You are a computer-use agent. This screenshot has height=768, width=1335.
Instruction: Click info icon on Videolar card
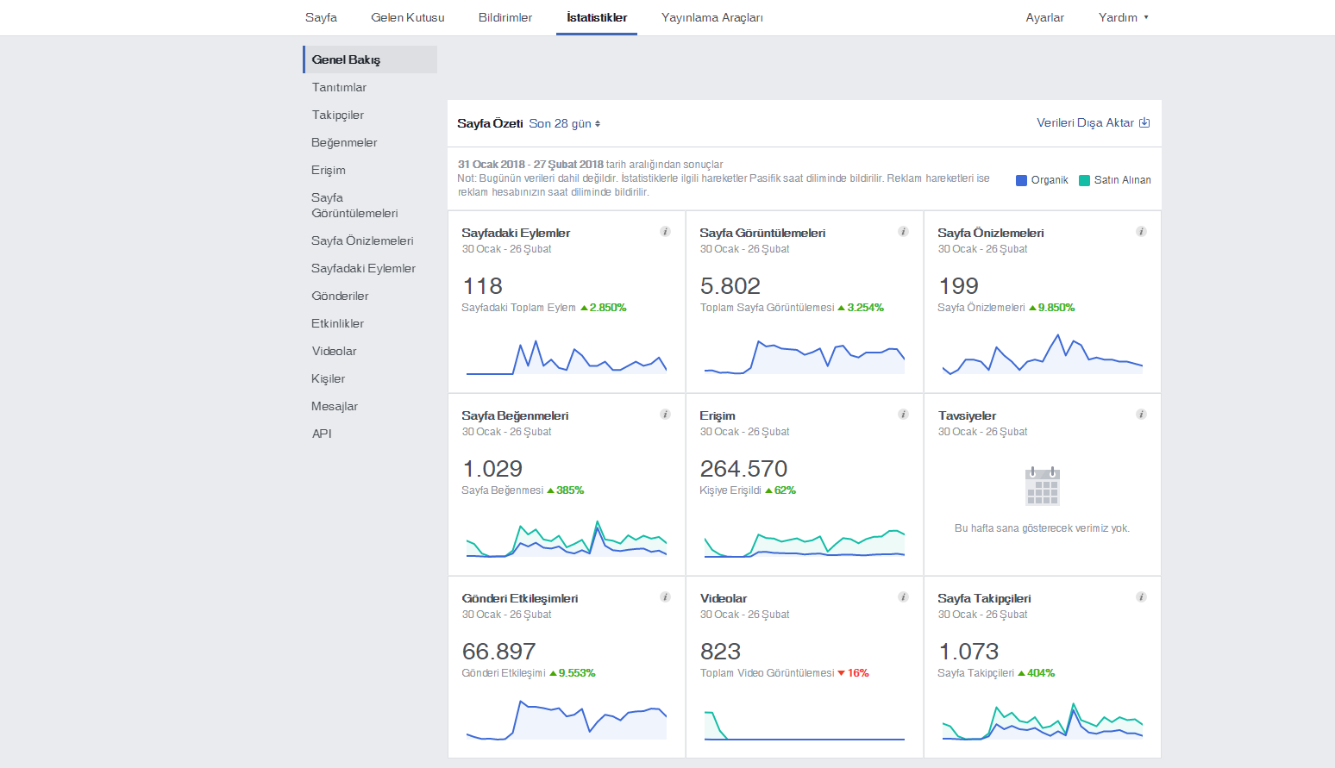(x=903, y=596)
